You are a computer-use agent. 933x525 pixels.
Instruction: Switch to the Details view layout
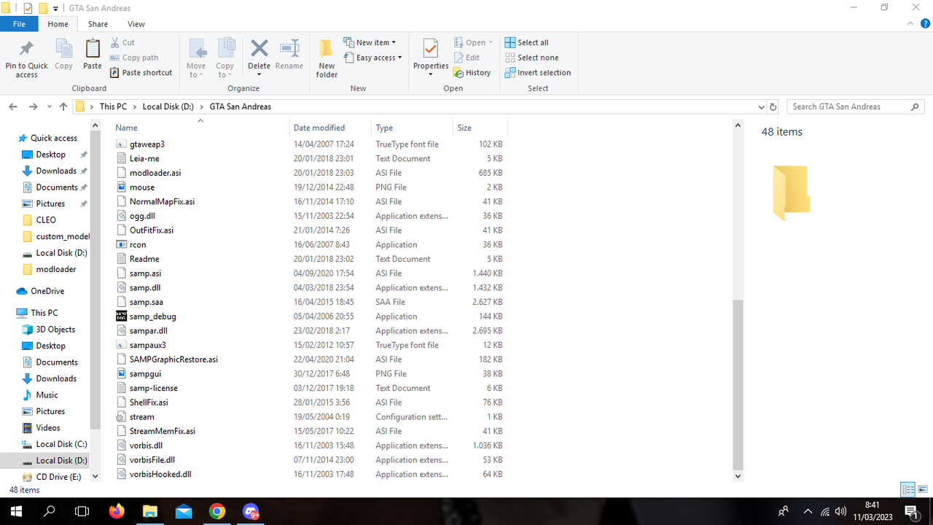[908, 489]
